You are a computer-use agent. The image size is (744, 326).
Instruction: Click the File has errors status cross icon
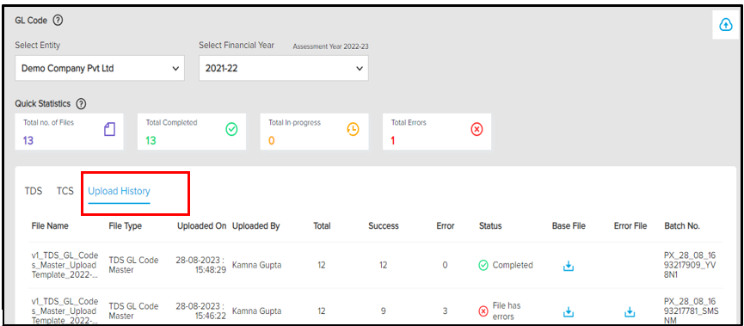(483, 311)
